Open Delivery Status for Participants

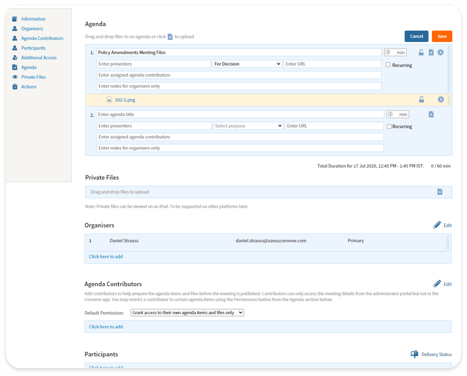pos(431,354)
